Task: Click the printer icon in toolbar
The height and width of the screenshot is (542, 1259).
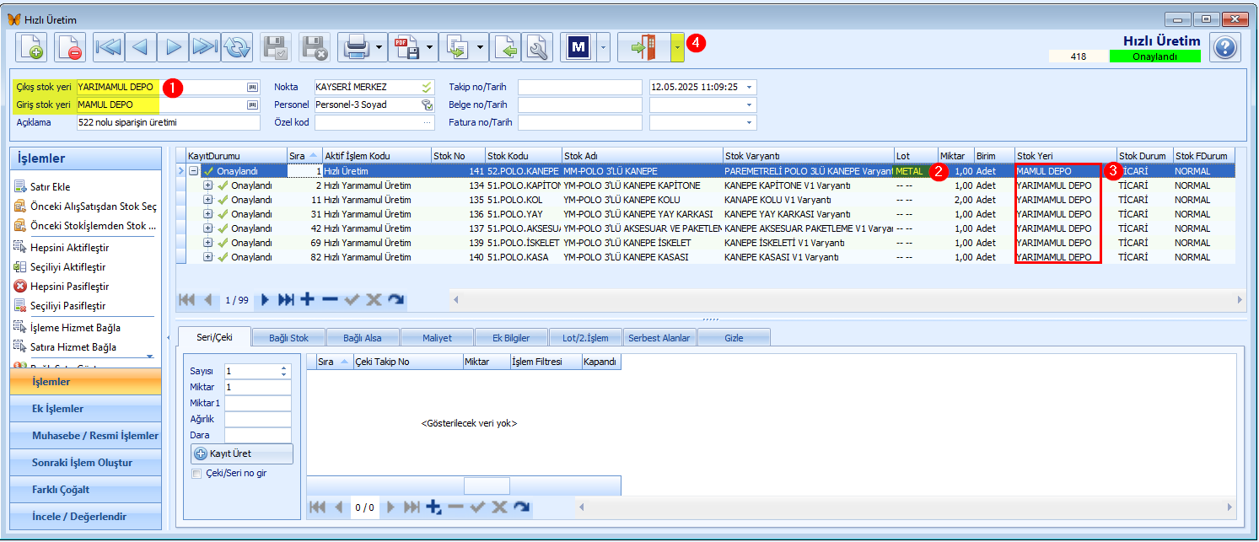Action: click(356, 47)
